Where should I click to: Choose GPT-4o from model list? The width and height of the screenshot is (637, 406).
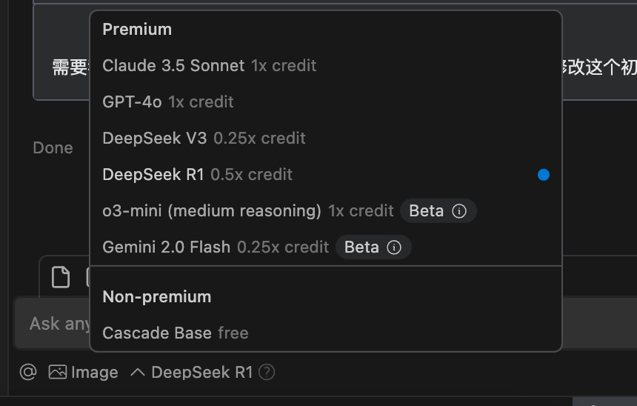coord(326,101)
